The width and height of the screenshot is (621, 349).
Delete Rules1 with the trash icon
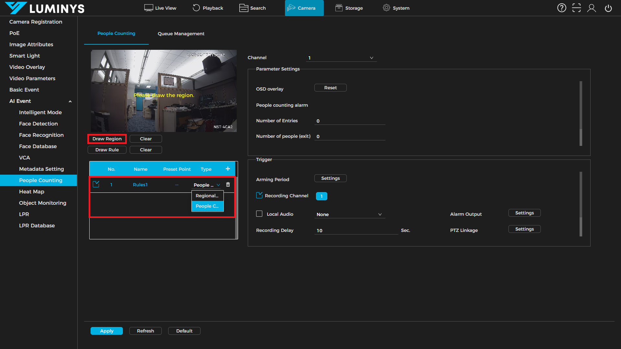point(228,184)
